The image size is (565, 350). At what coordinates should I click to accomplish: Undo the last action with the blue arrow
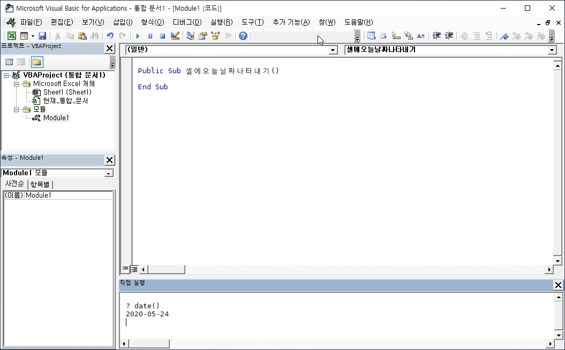point(110,36)
